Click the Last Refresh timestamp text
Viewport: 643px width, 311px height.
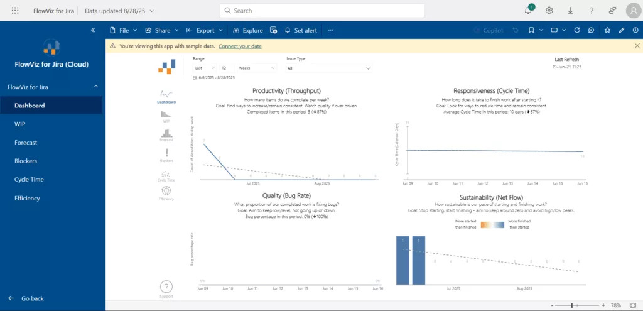point(567,67)
